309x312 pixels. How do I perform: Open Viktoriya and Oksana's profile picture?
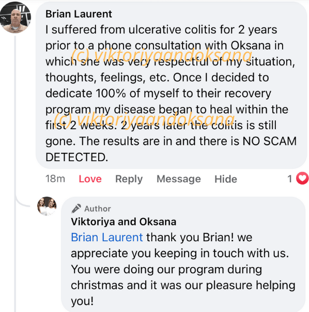47,206
